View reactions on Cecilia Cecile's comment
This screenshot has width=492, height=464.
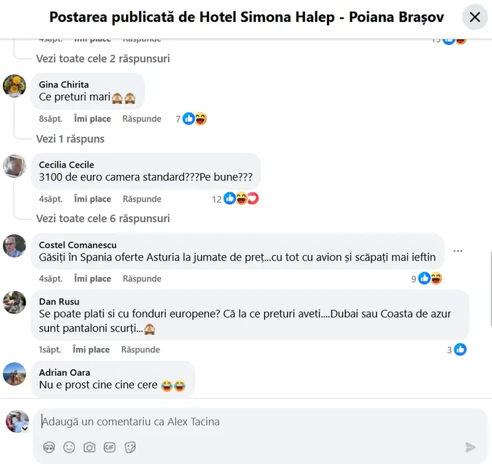pyautogui.click(x=242, y=199)
